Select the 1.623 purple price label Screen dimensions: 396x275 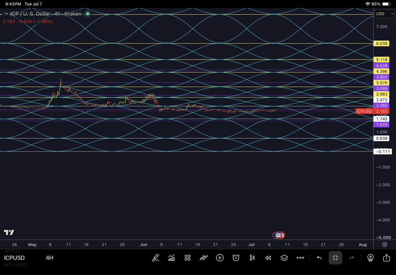point(381,125)
